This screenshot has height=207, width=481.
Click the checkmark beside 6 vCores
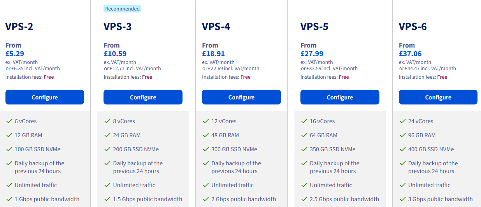(9, 121)
